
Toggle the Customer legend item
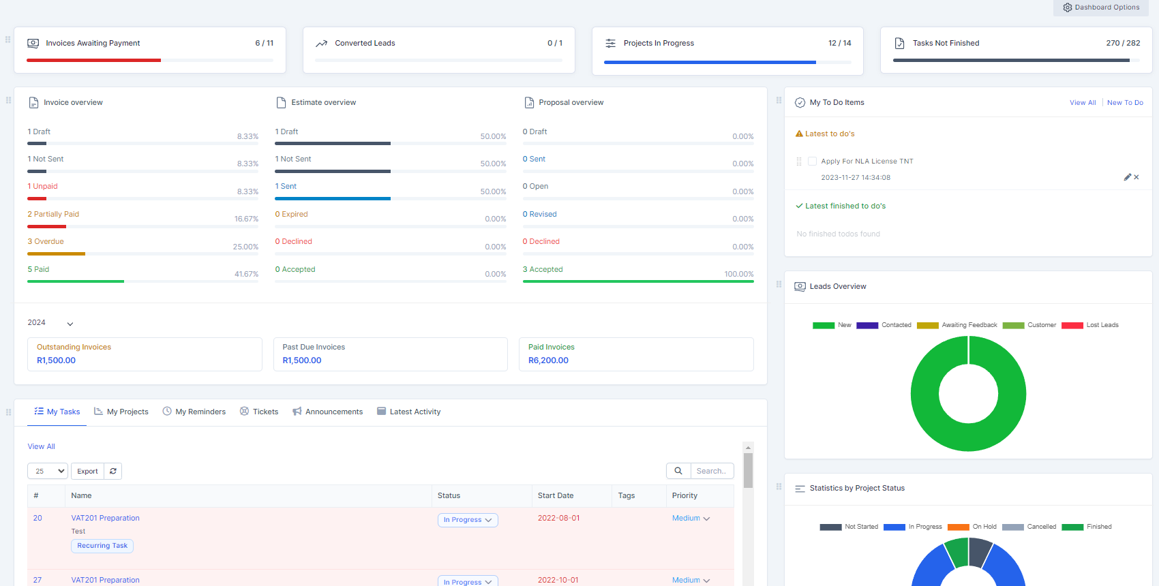[1029, 325]
